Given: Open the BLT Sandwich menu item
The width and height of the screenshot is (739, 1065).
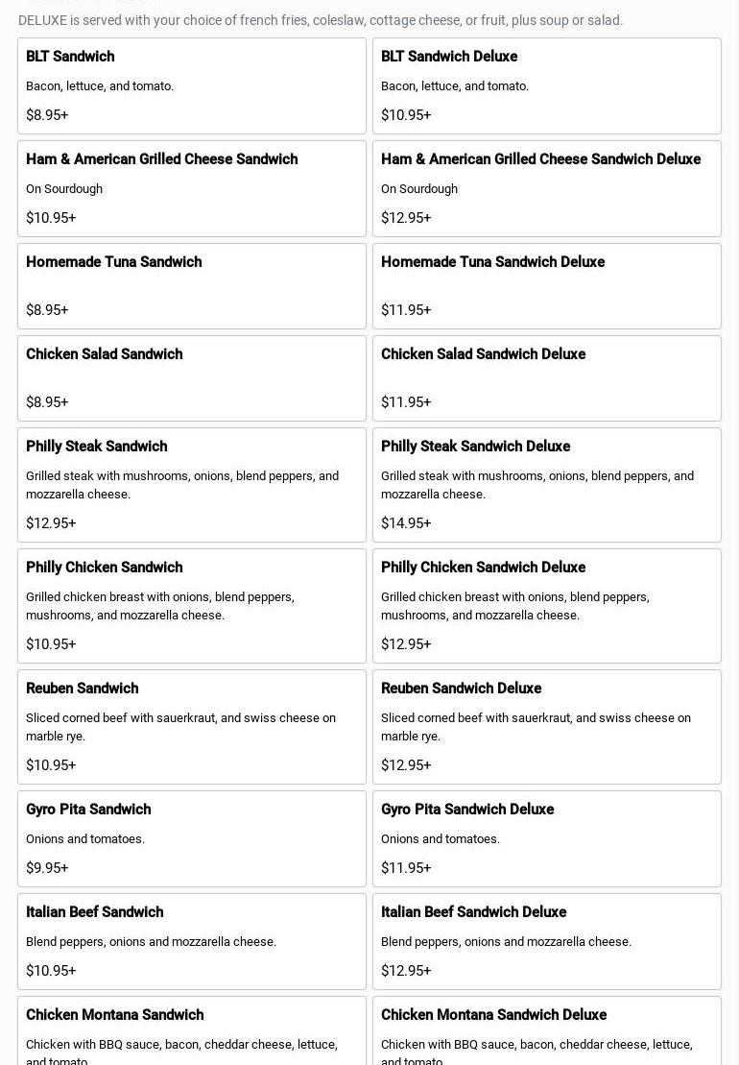Looking at the screenshot, I should click(192, 85).
